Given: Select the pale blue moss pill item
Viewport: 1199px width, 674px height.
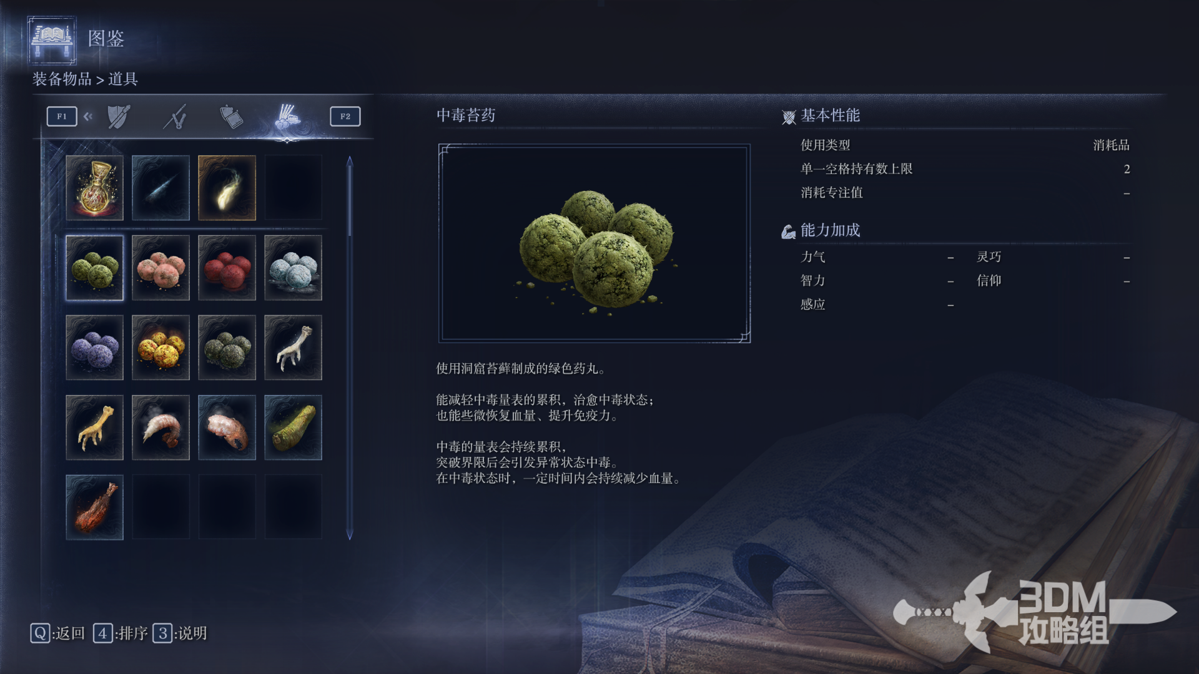Looking at the screenshot, I should coord(293,268).
